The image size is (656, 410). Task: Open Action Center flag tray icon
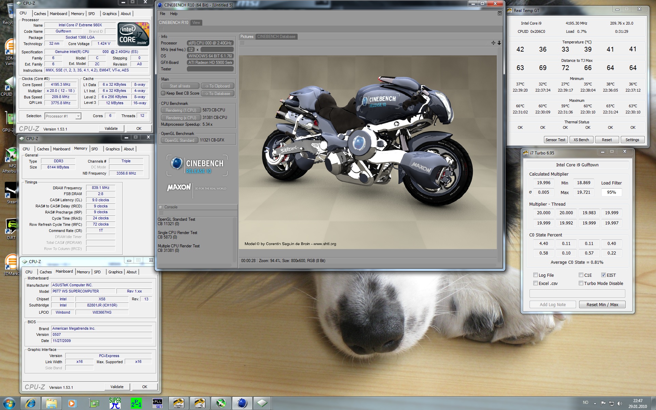click(603, 403)
